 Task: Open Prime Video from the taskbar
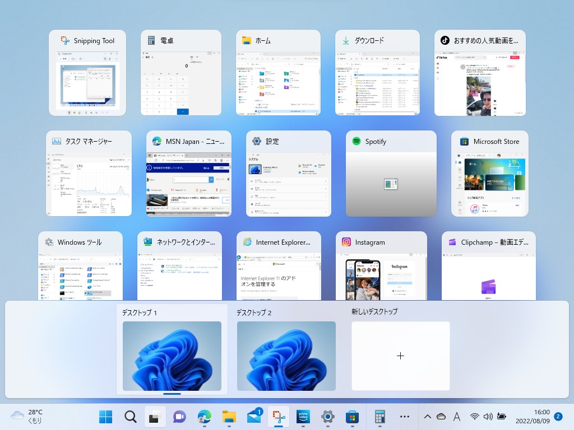(303, 417)
